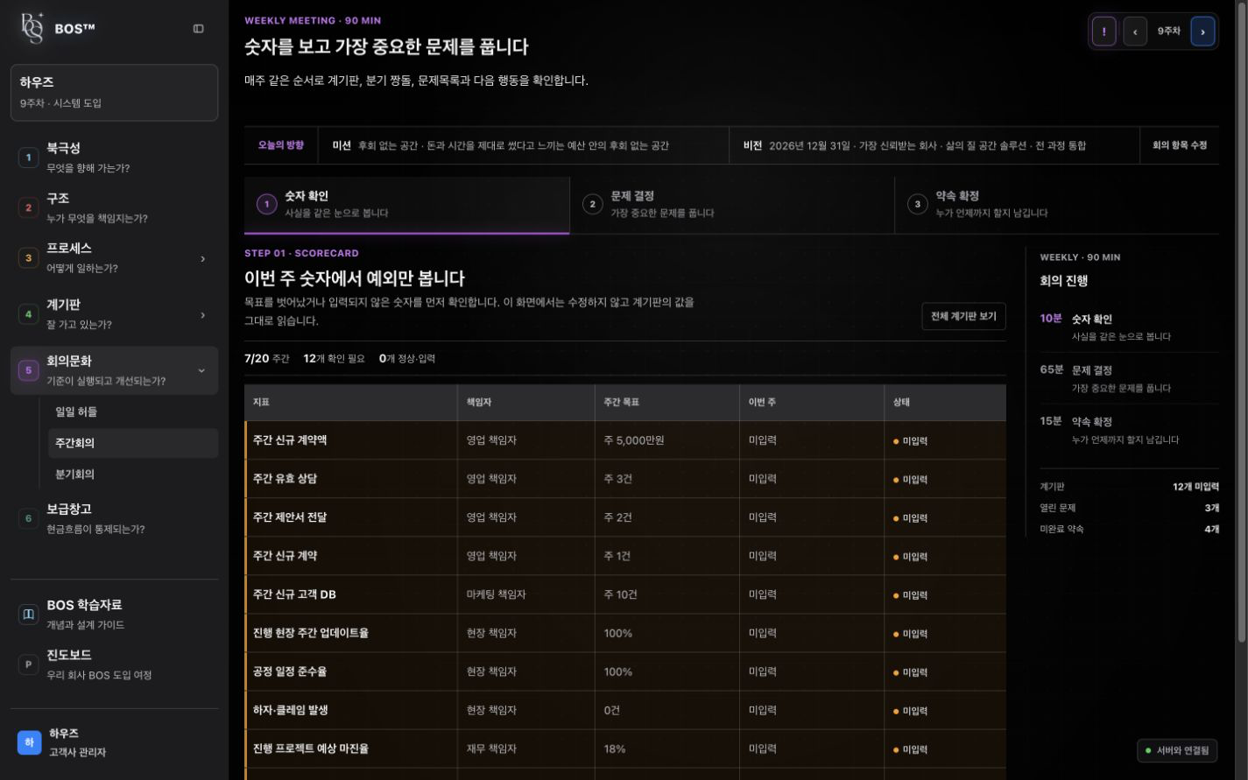Select the number 3 badge for 프로세스
1248x780 pixels.
(28, 258)
